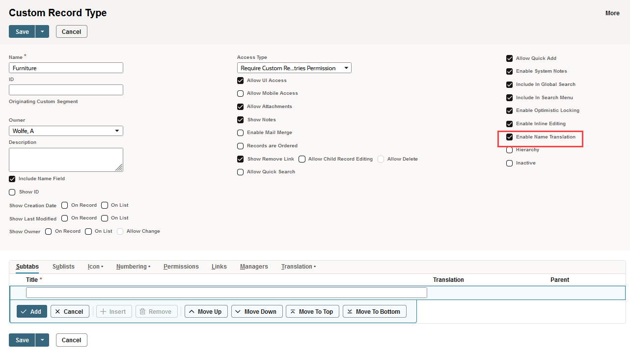Click the Title column header
Screen dimensions: 630x355
coord(32,280)
